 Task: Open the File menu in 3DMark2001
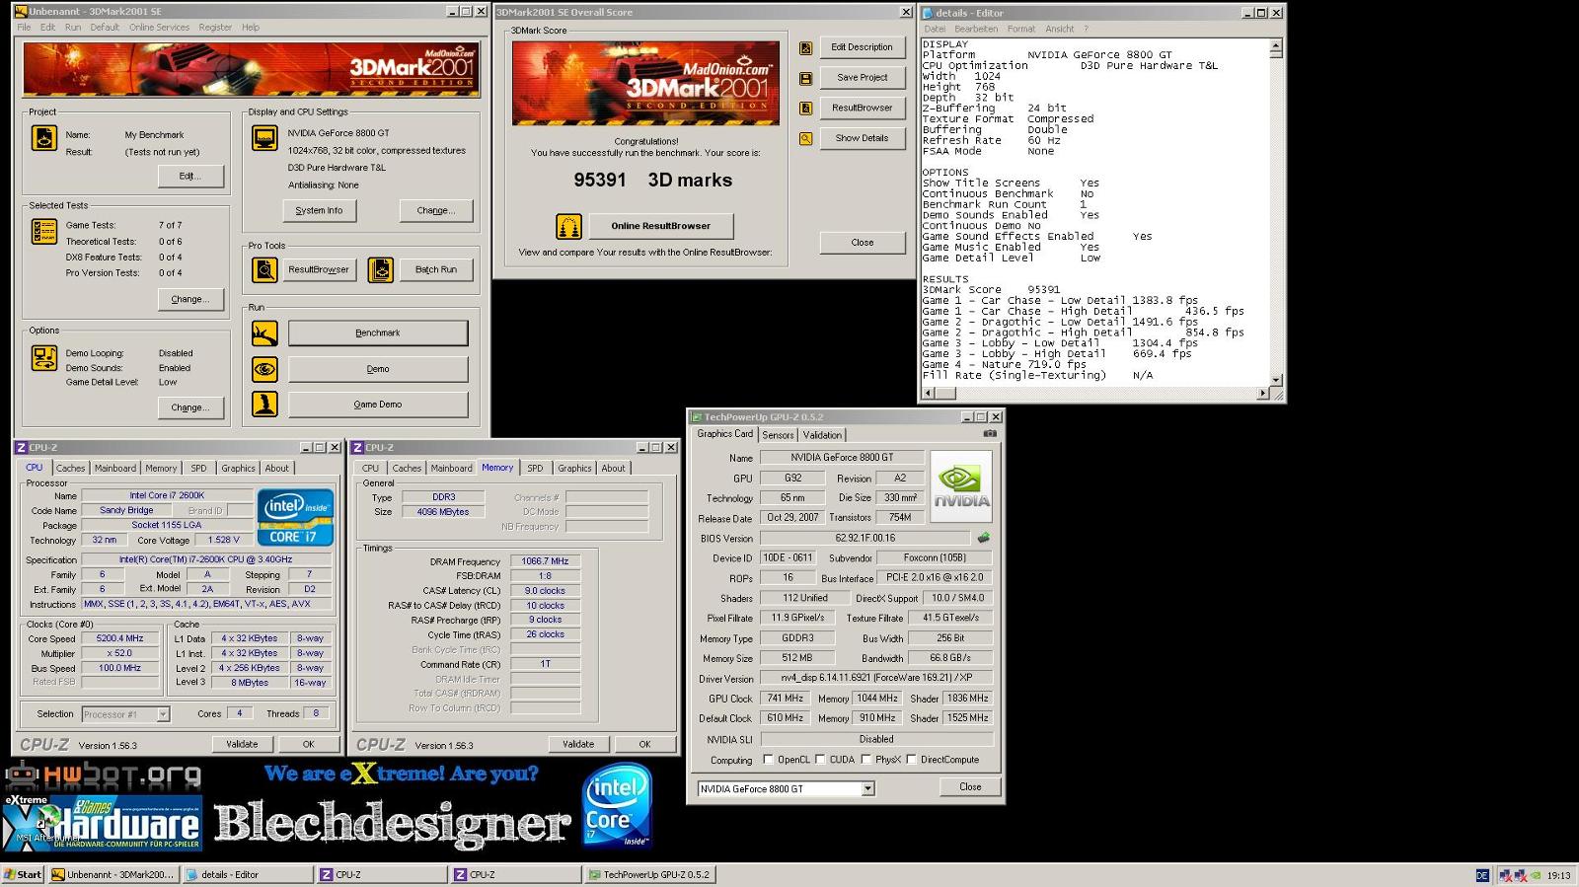24,28
